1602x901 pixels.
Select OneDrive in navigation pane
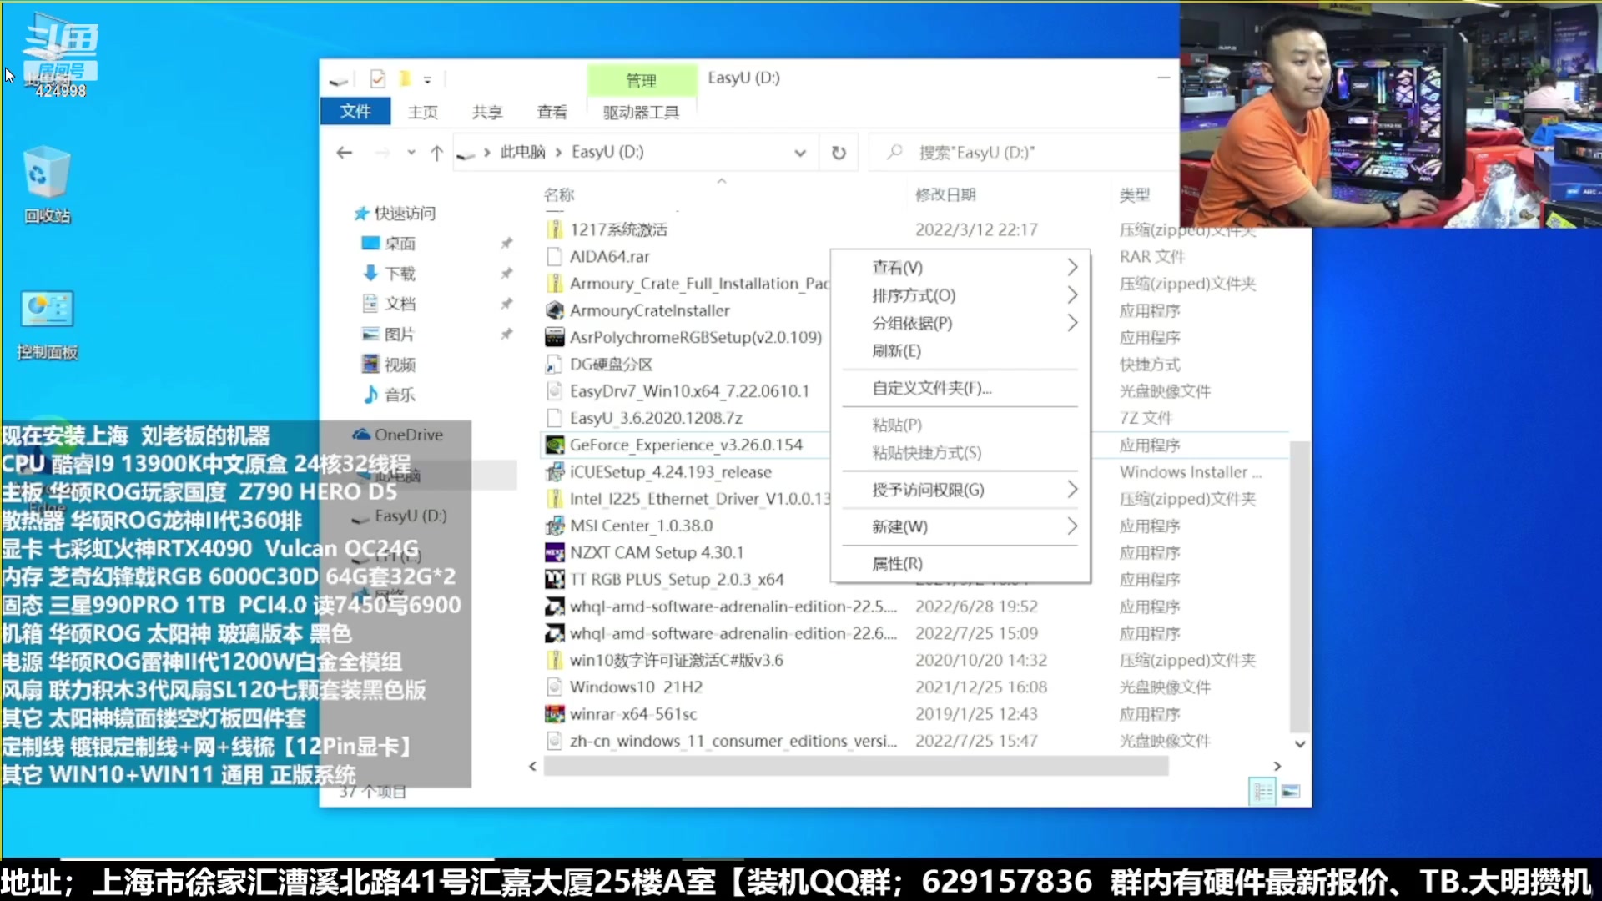point(397,435)
